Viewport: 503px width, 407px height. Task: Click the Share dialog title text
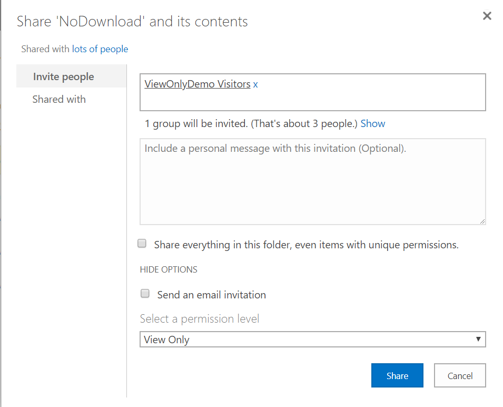click(x=132, y=22)
